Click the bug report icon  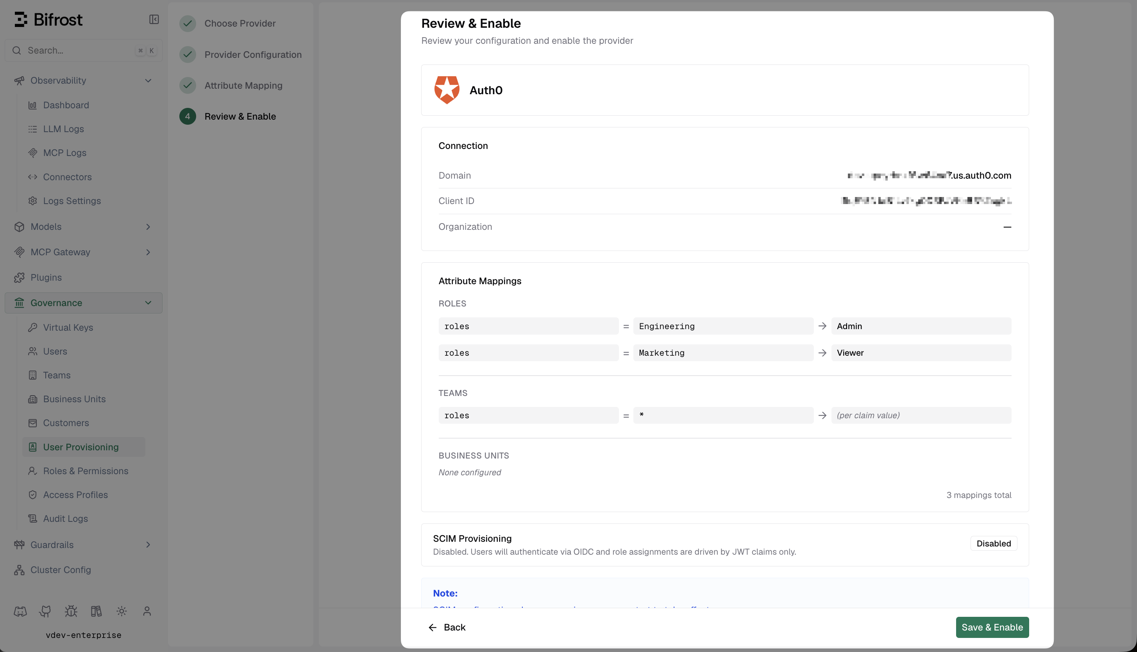(71, 611)
